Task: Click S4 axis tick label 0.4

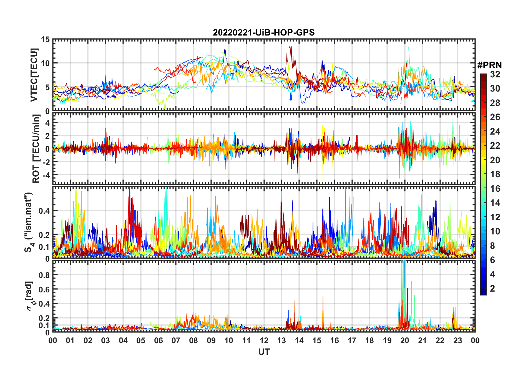Action: click(x=44, y=211)
